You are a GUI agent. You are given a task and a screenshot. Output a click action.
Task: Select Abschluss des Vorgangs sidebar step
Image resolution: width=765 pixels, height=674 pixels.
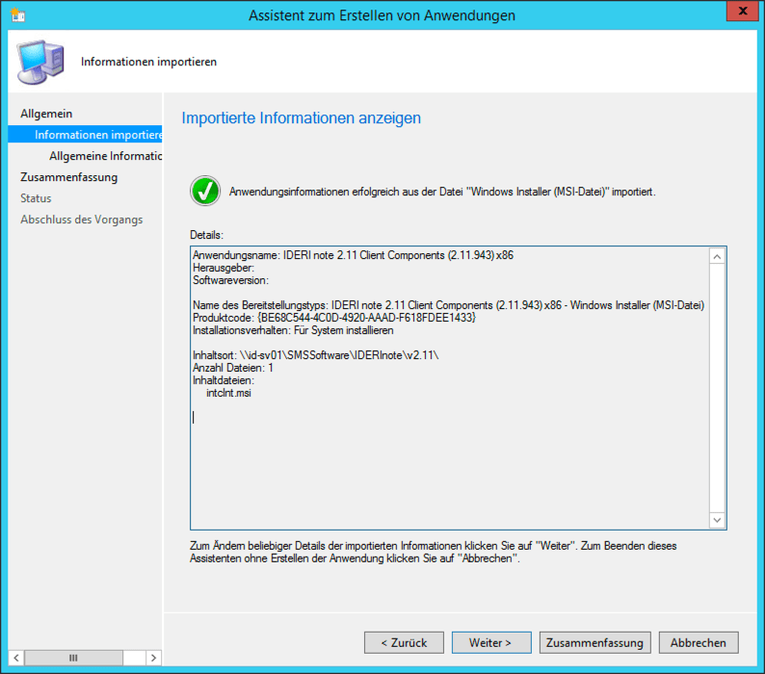click(82, 220)
